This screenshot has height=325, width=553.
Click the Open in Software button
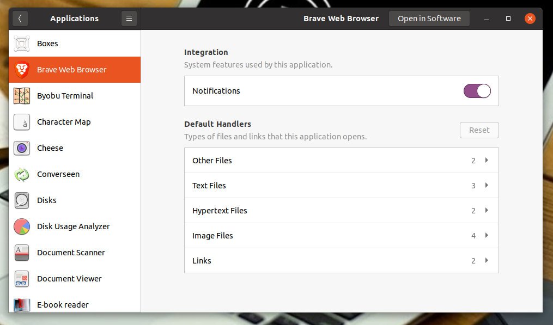429,19
